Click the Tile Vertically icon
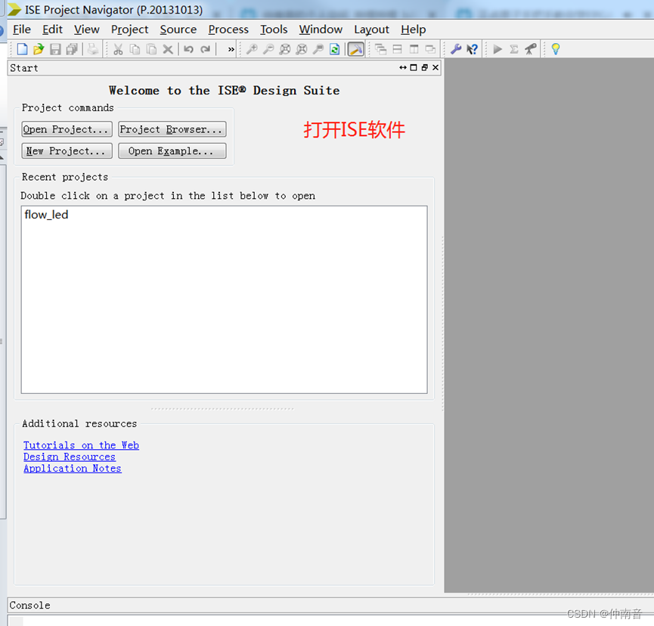 coord(414,49)
